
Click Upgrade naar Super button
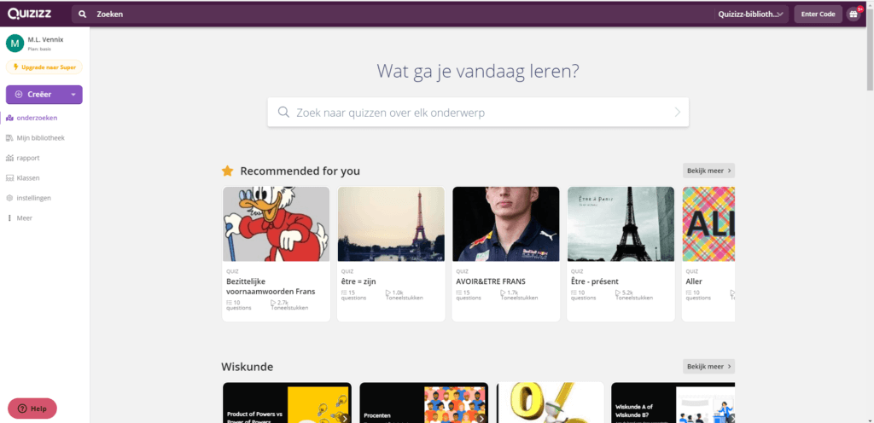tap(44, 67)
